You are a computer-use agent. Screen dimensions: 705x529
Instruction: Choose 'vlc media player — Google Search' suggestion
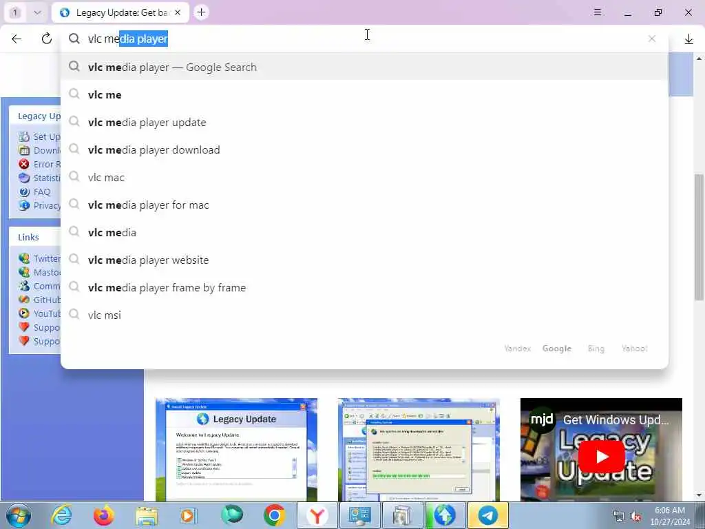pyautogui.click(x=364, y=67)
